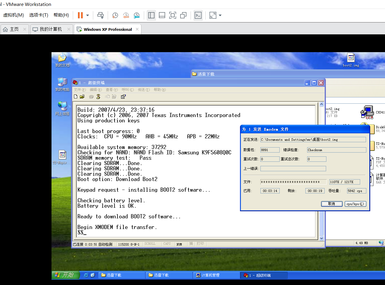
Task: Select the boot2.img desktop file icon
Action: pos(351,60)
